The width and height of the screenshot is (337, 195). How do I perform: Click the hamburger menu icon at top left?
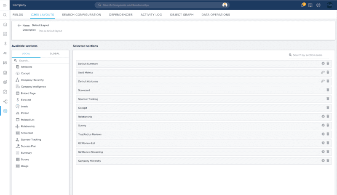[5, 5]
